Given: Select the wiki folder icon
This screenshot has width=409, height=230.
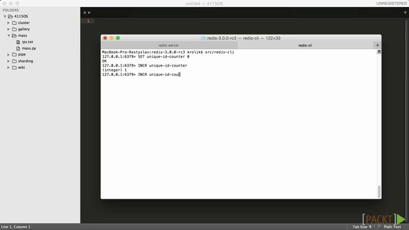Looking at the screenshot, I should pos(14,68).
